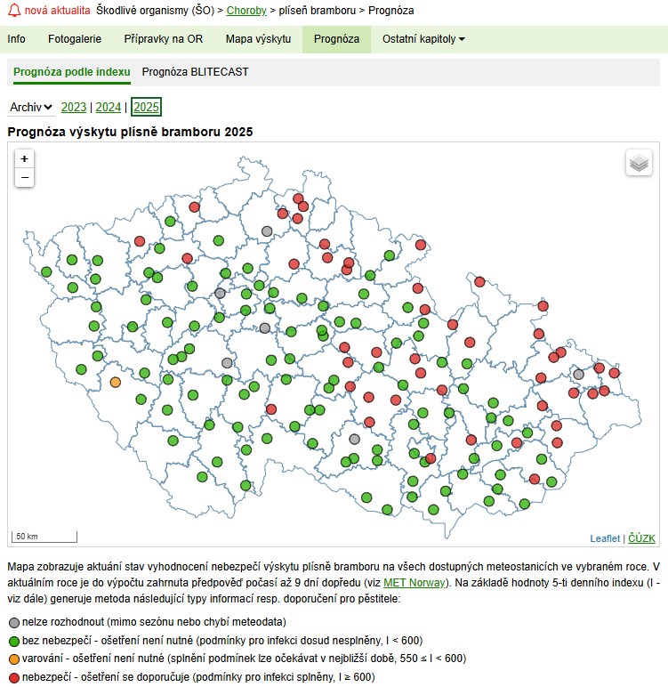Open the Leaflet attribution link
This screenshot has height=687, width=668.
(605, 538)
